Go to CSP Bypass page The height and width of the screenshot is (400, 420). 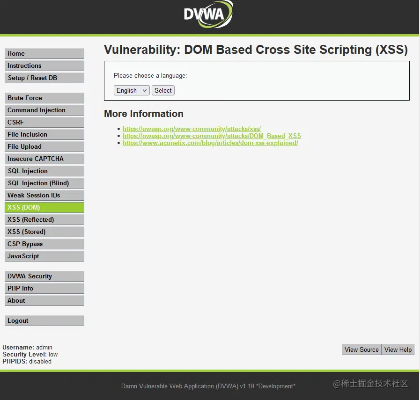coord(44,244)
